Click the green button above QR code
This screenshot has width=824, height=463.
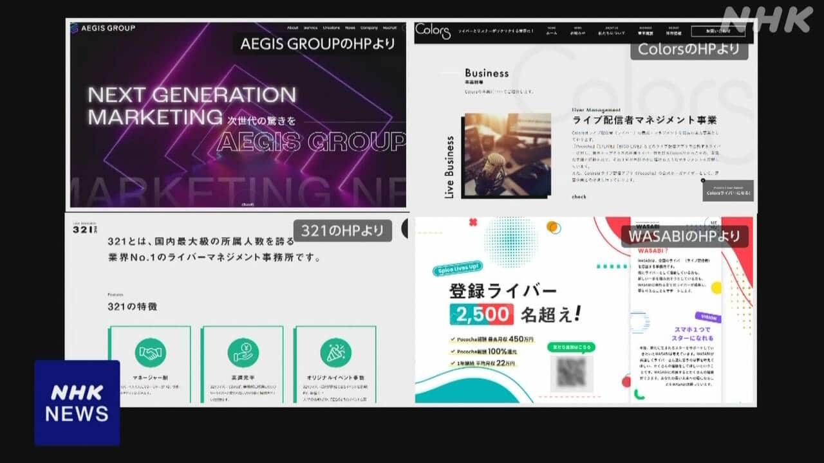[571, 347]
